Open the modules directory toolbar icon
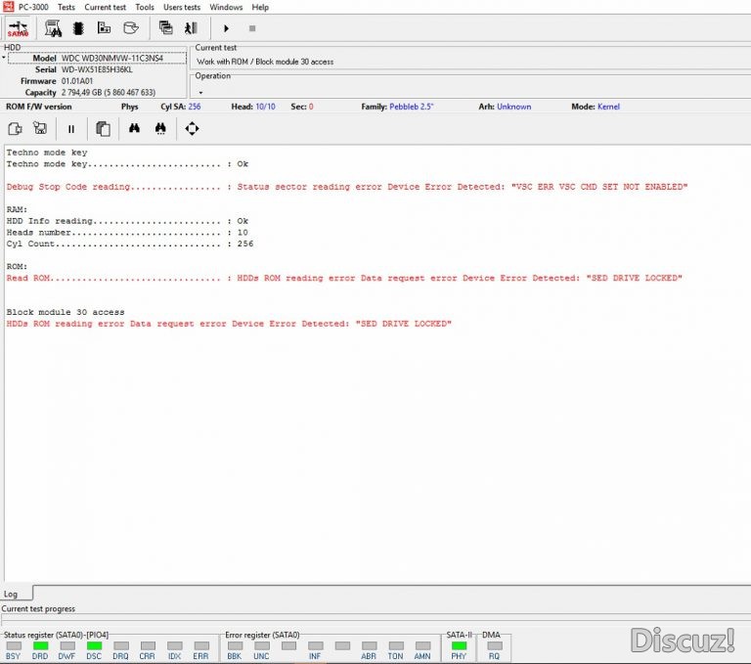This screenshot has width=751, height=664. [x=104, y=28]
